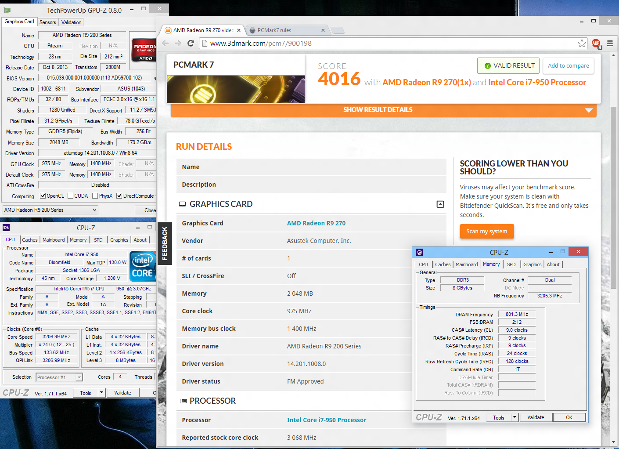
Task: Click the scrollbar up arrow
Action: (614, 57)
